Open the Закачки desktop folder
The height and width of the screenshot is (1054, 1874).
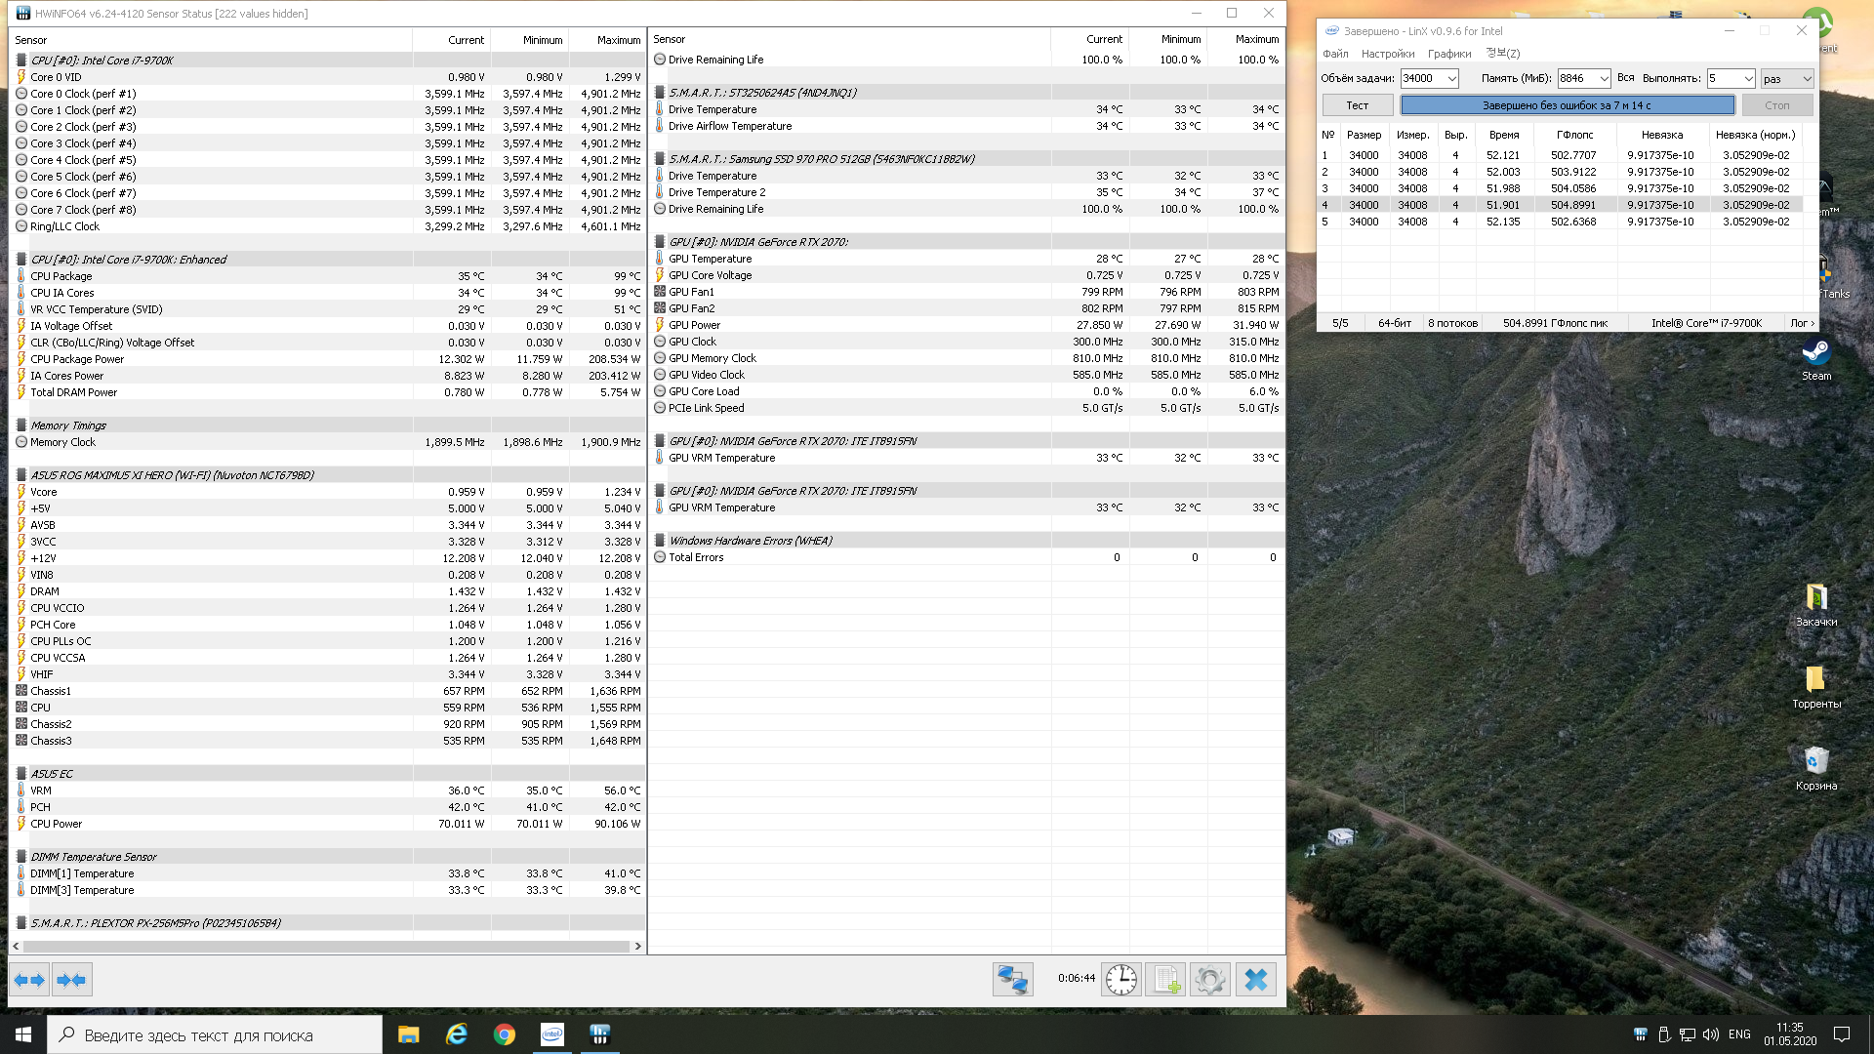click(1816, 604)
